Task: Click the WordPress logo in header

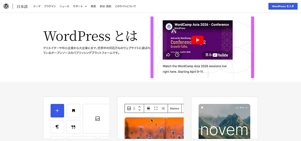Action: (x=6, y=6)
